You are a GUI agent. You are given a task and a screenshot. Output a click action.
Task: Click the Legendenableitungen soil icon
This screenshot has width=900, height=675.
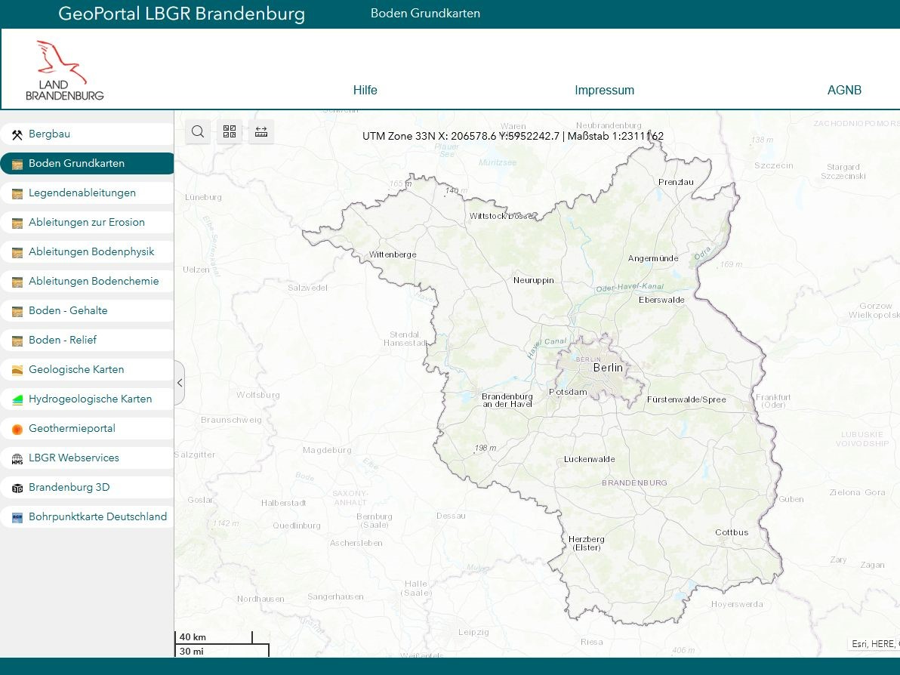point(17,193)
